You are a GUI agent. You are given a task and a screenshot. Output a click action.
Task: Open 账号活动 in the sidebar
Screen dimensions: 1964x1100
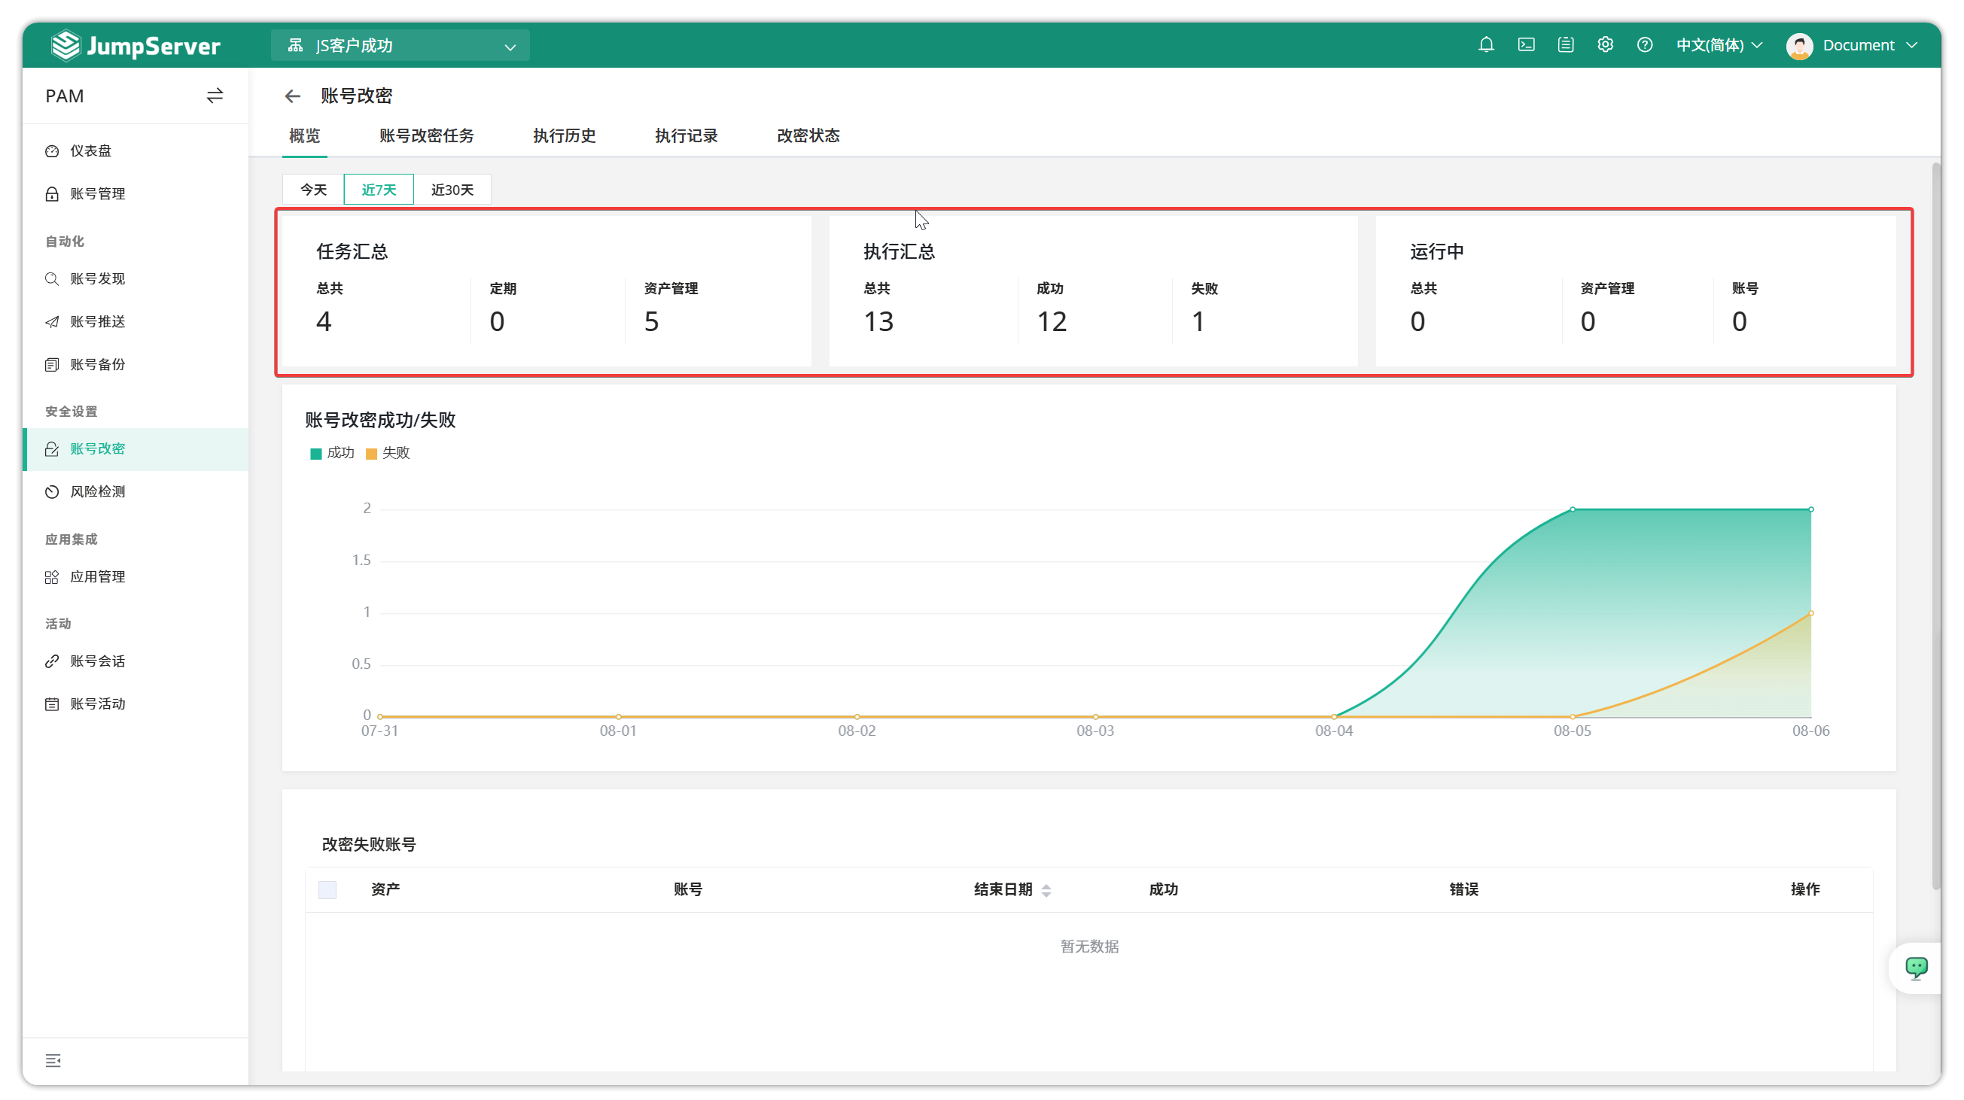click(136, 704)
